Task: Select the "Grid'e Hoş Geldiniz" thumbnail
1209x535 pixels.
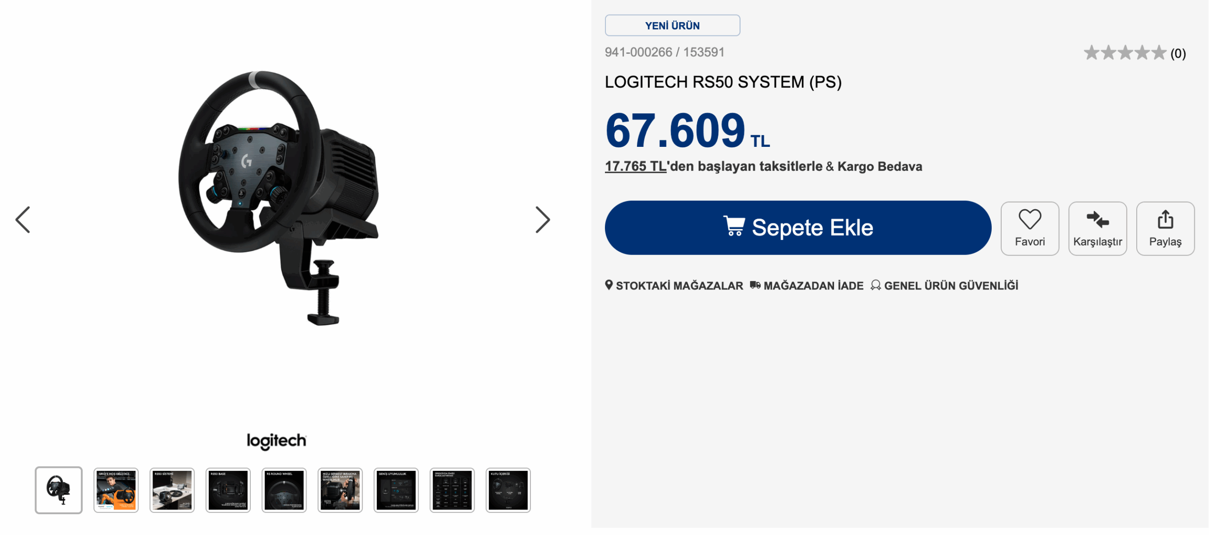Action: click(116, 490)
